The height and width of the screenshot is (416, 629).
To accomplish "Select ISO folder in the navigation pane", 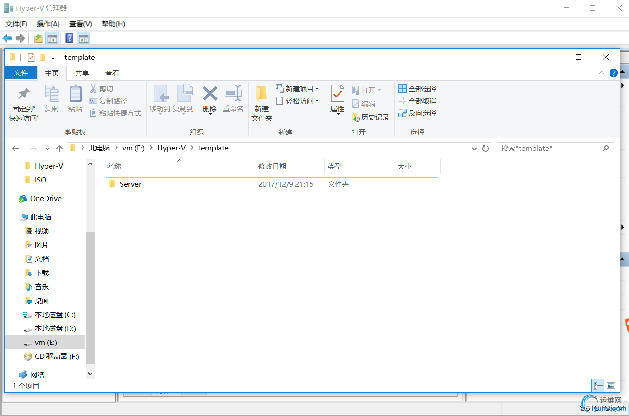I will tap(40, 180).
